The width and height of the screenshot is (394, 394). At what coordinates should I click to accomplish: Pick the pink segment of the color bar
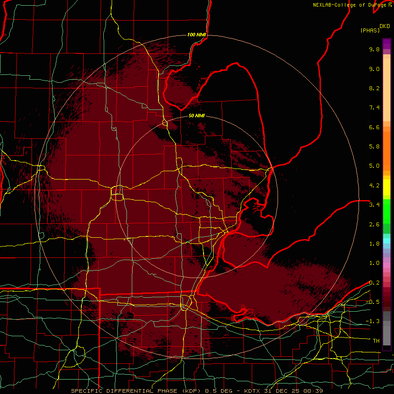pyautogui.click(x=387, y=265)
